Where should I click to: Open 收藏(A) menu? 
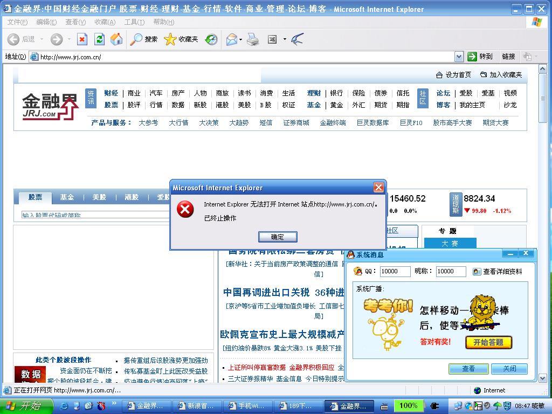click(x=105, y=22)
